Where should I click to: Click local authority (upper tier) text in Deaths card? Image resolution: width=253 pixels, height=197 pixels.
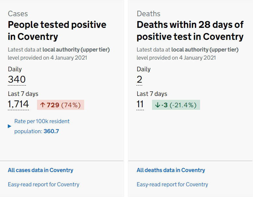point(205,50)
